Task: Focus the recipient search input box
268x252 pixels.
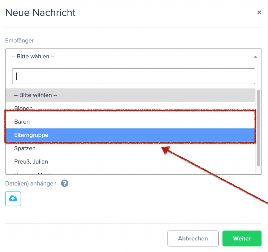Action: coord(133,76)
